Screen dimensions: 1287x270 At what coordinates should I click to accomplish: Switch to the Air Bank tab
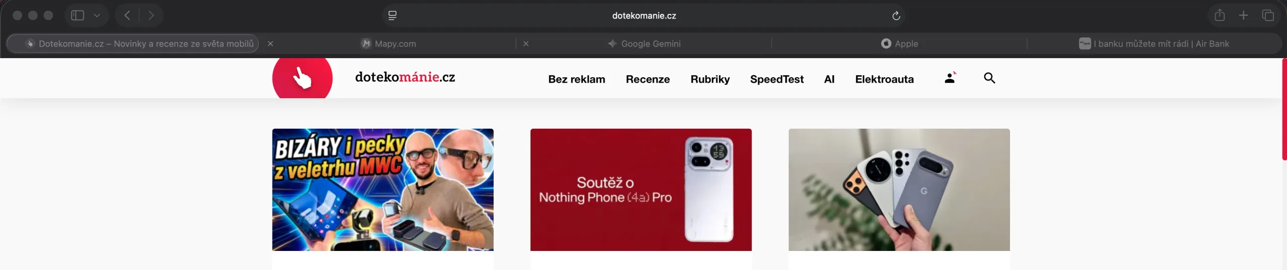pyautogui.click(x=1154, y=44)
